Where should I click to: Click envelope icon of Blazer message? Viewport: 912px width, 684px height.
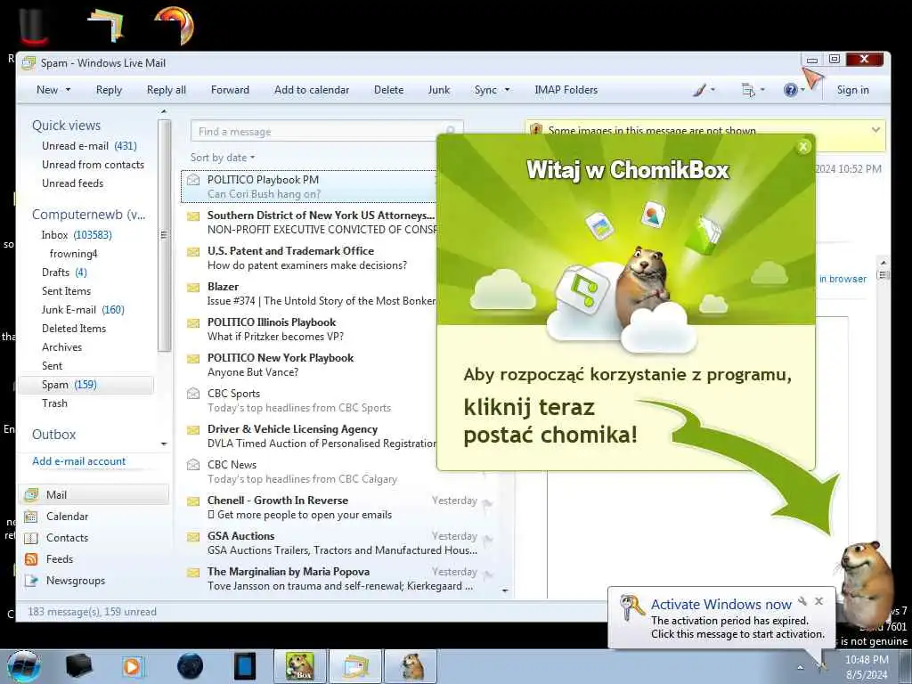click(x=193, y=288)
